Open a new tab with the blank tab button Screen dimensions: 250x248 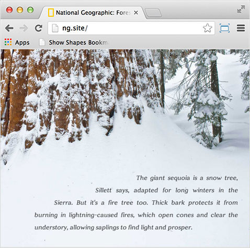pos(153,13)
